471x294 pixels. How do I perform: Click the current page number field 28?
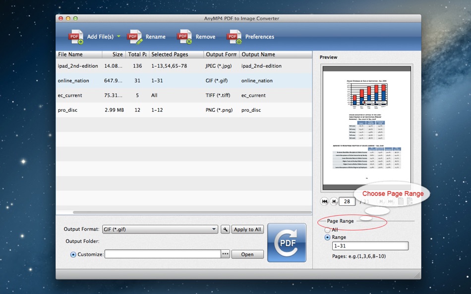pos(347,201)
